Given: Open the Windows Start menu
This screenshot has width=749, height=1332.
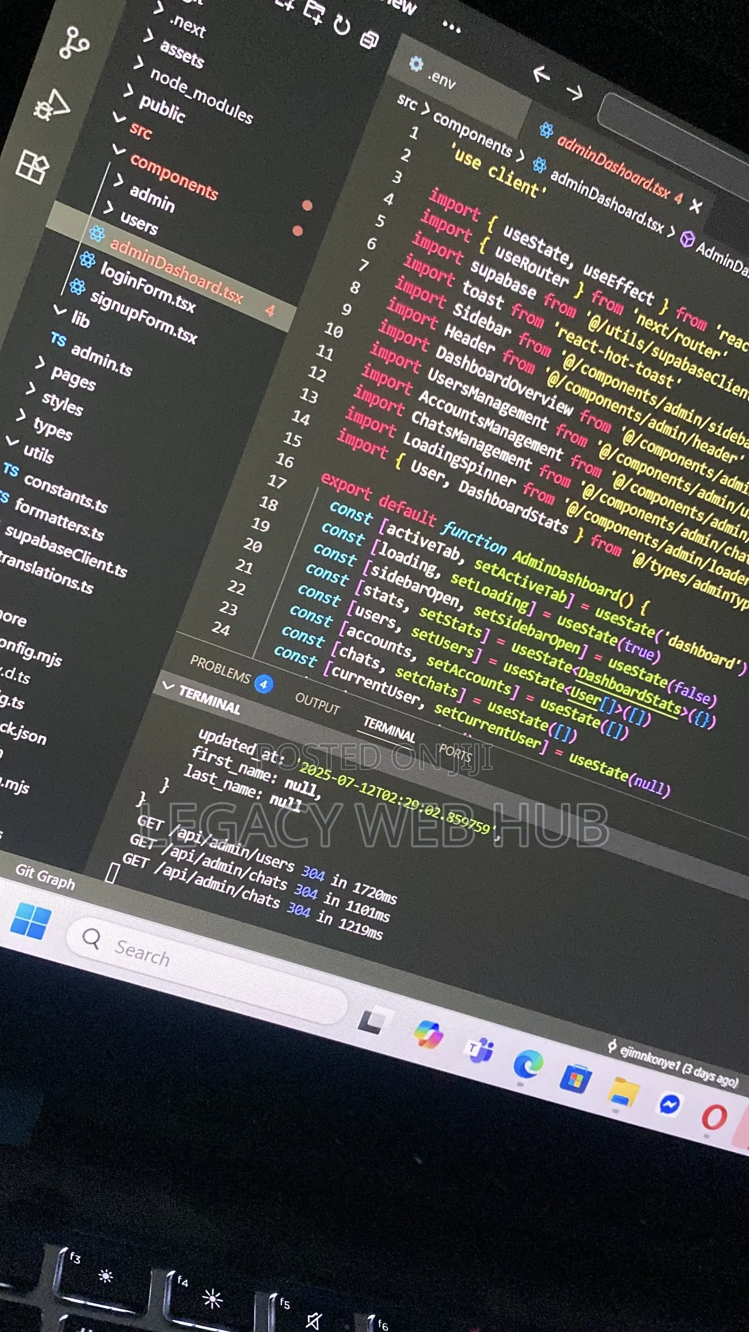Looking at the screenshot, I should (x=30, y=920).
